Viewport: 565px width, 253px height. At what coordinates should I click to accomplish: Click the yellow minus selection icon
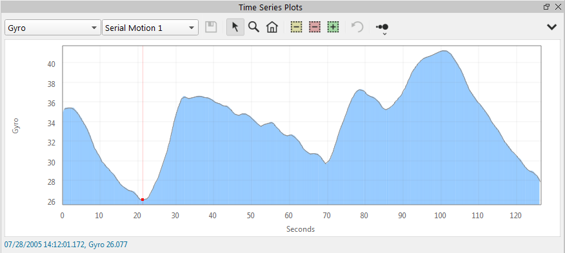(297, 27)
